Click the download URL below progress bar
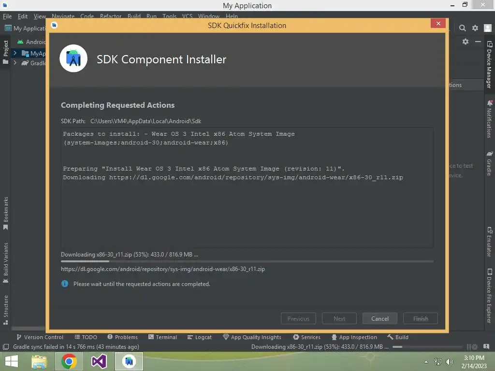 point(163,269)
